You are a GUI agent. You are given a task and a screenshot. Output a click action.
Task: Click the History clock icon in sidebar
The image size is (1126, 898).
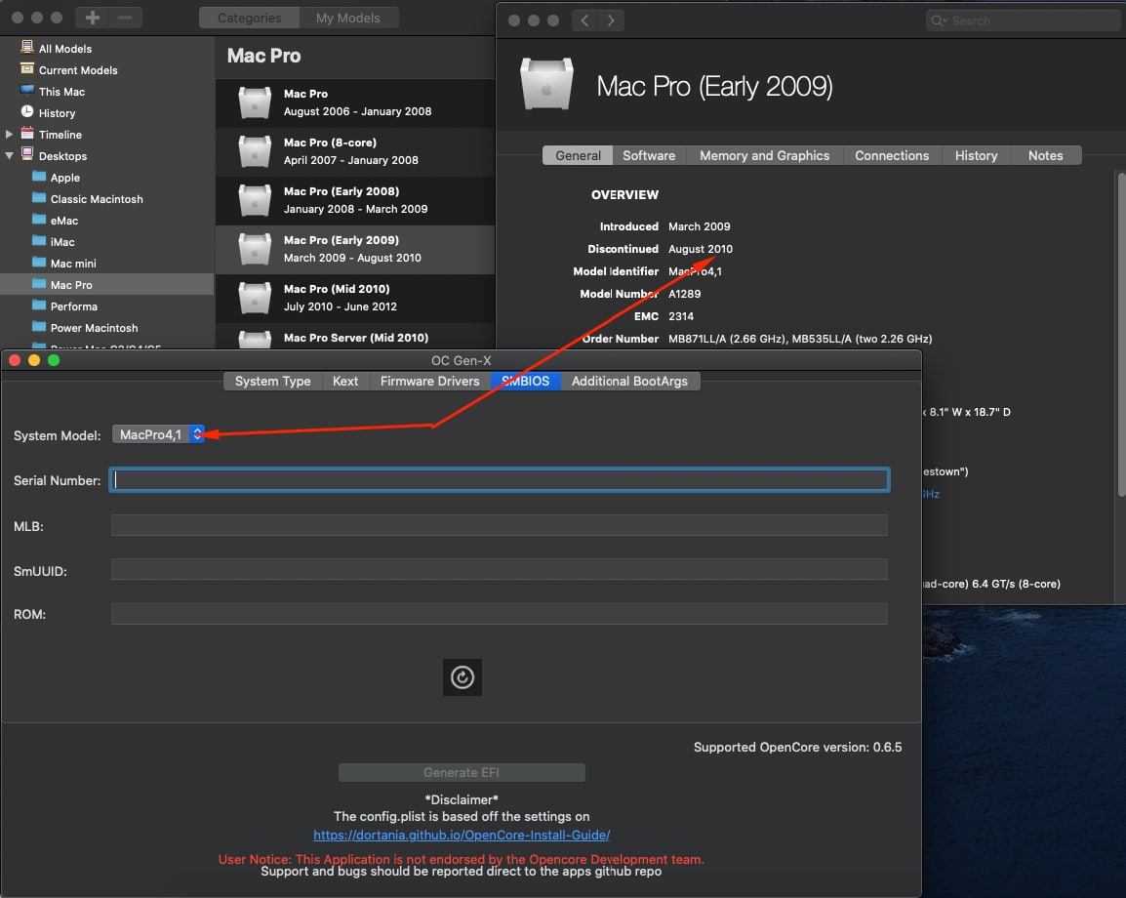(27, 112)
